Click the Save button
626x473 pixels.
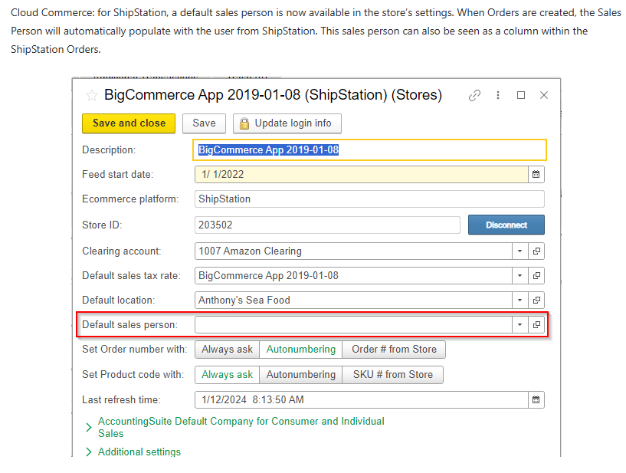point(204,123)
